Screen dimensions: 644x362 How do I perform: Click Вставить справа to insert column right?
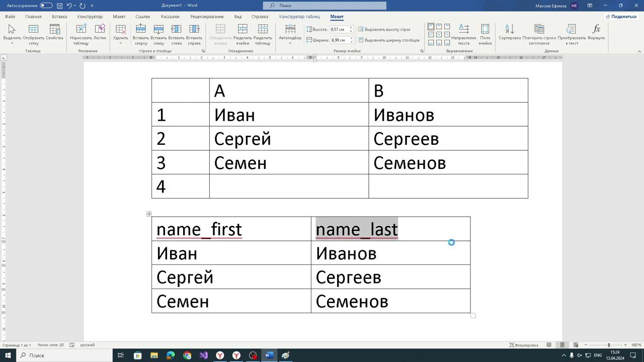[194, 34]
